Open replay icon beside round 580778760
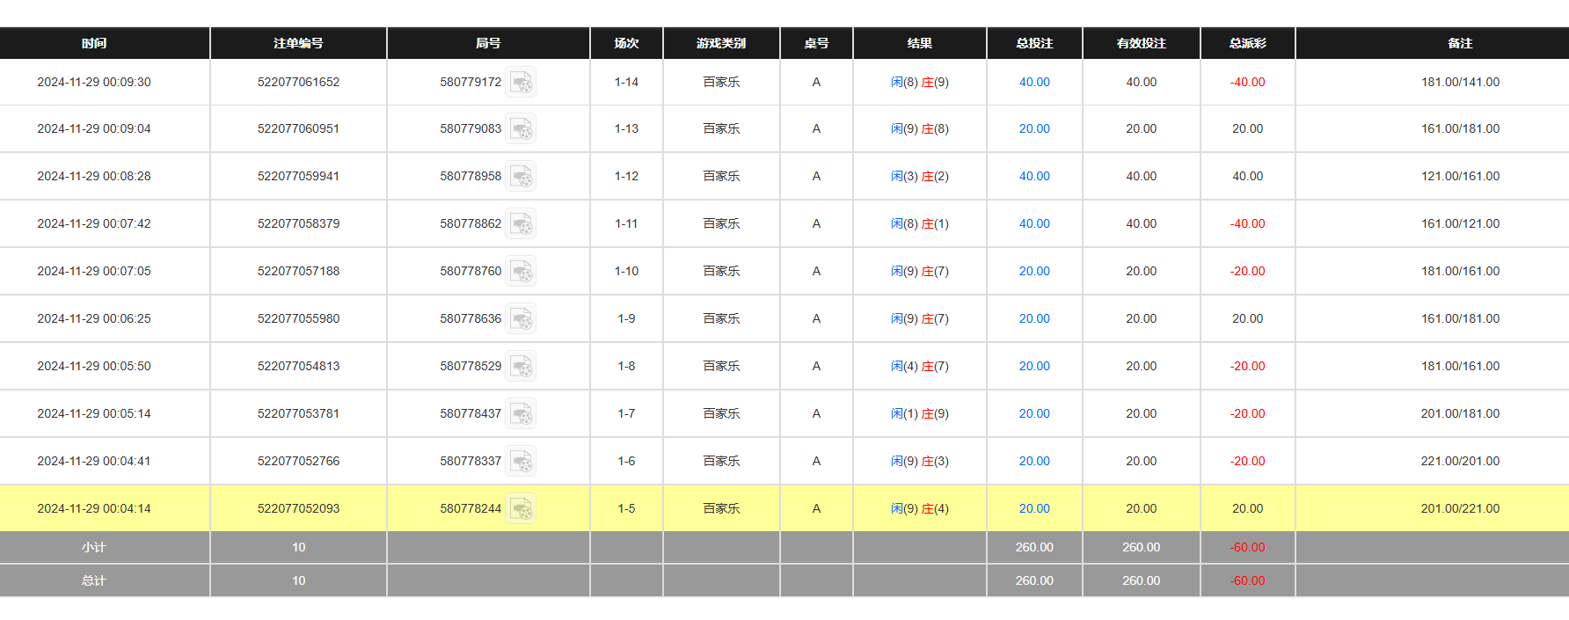Viewport: 1569px width, 620px height. pos(521,272)
